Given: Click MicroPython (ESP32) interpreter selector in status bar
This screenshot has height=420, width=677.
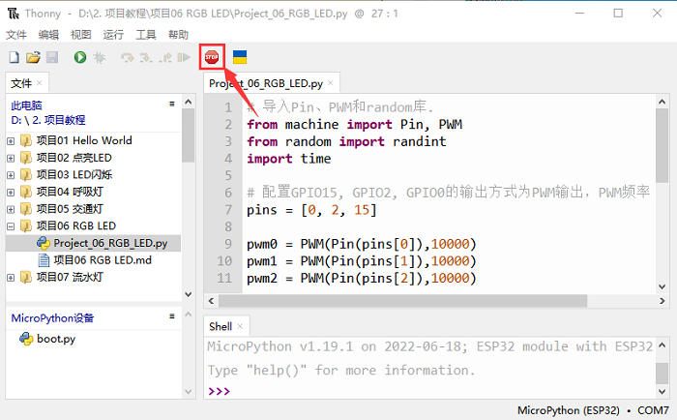Looking at the screenshot, I should (568, 410).
